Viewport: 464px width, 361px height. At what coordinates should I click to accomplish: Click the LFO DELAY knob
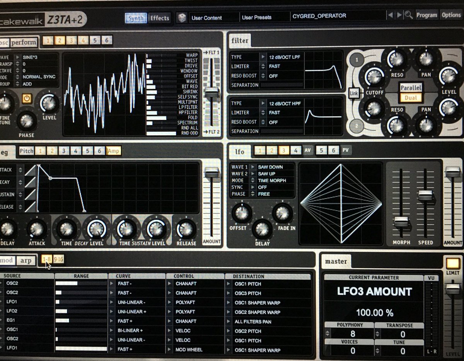pos(263,229)
